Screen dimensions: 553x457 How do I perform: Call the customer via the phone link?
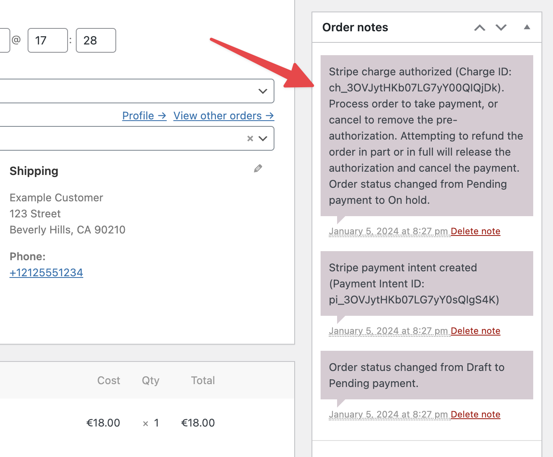[46, 272]
